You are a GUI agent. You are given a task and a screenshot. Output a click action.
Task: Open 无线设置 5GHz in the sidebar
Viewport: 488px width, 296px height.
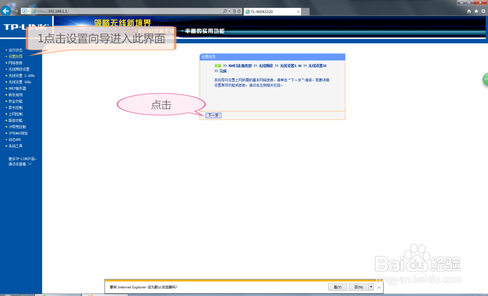pos(20,82)
